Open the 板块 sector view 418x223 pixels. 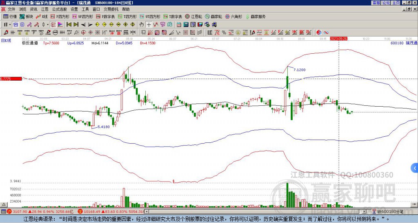(26, 16)
